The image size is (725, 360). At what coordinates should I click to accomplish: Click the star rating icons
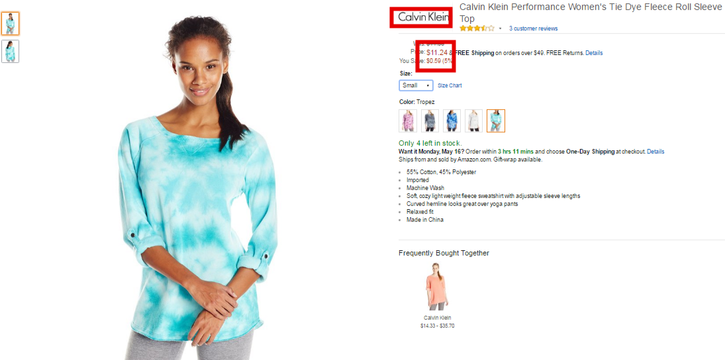pos(477,28)
